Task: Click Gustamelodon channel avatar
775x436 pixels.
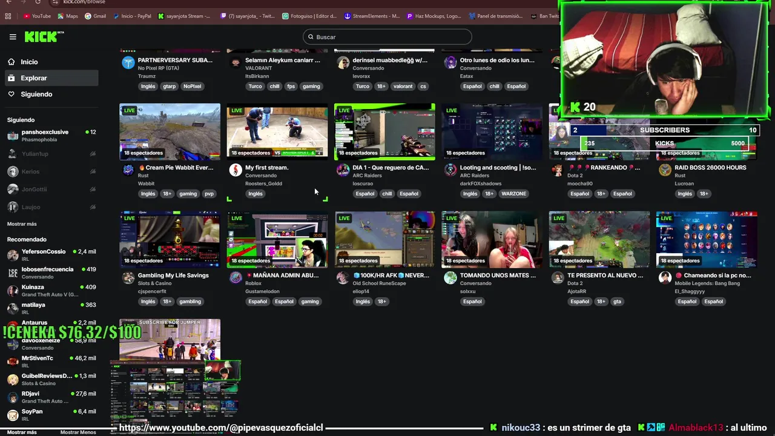Action: [x=236, y=278]
